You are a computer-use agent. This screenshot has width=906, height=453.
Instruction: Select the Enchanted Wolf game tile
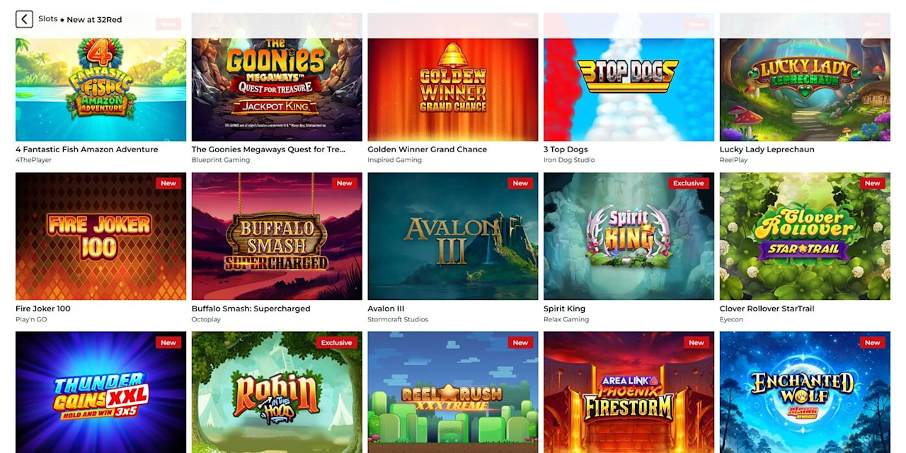tap(805, 392)
